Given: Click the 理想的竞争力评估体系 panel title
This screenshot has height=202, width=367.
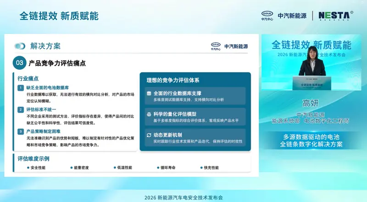Looking at the screenshot, I should click(x=172, y=80).
